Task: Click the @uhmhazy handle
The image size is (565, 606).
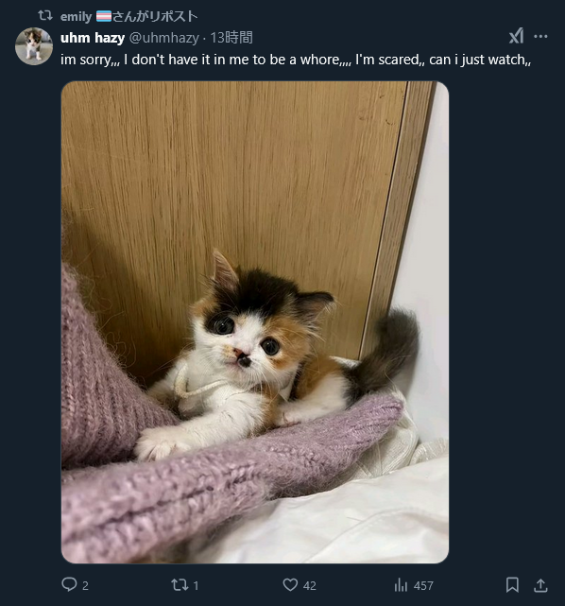Action: [x=163, y=38]
